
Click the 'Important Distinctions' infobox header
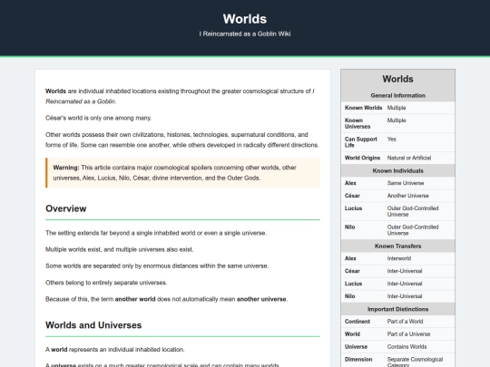397,309
